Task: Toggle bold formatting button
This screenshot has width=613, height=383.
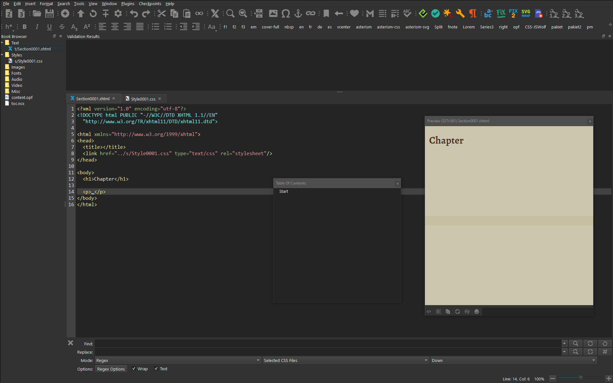Action: pyautogui.click(x=25, y=27)
